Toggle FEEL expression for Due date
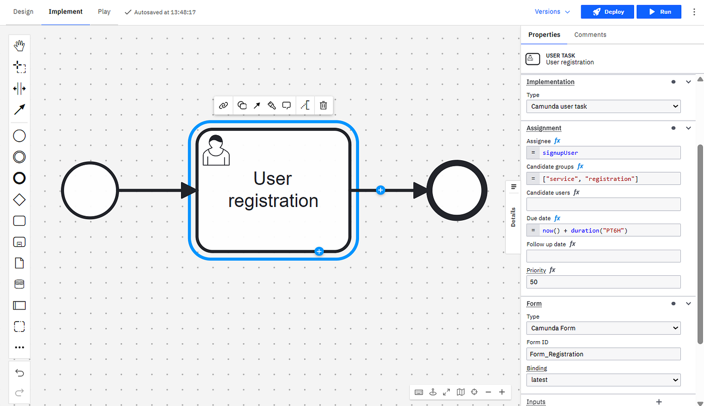 click(557, 218)
